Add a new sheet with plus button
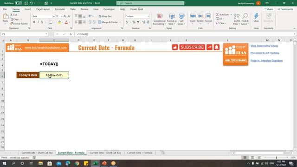The image size is (297, 167). [163, 153]
